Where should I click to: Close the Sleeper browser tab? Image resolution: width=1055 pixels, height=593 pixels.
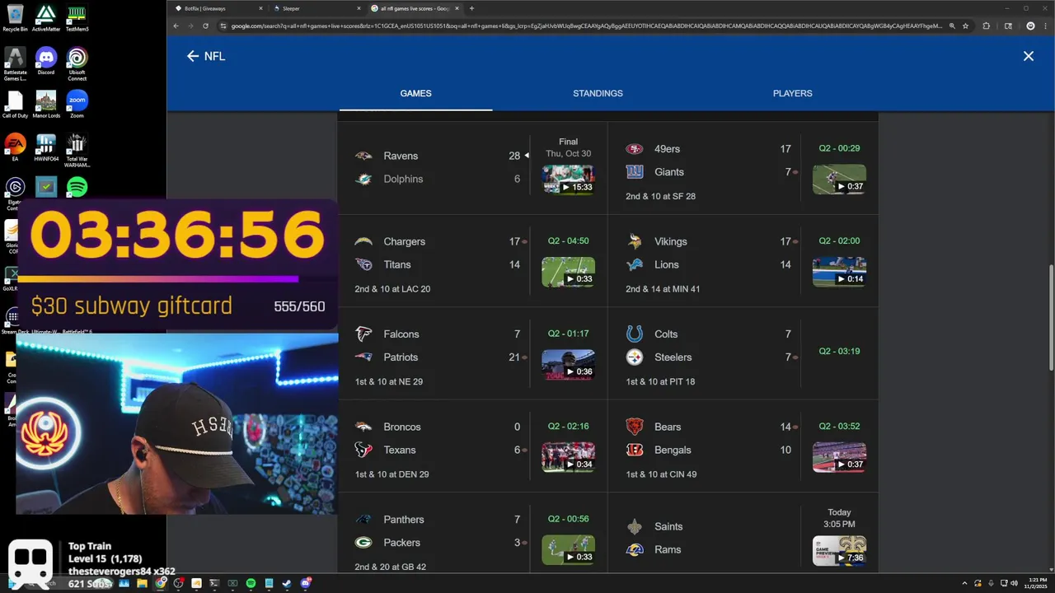[359, 8]
